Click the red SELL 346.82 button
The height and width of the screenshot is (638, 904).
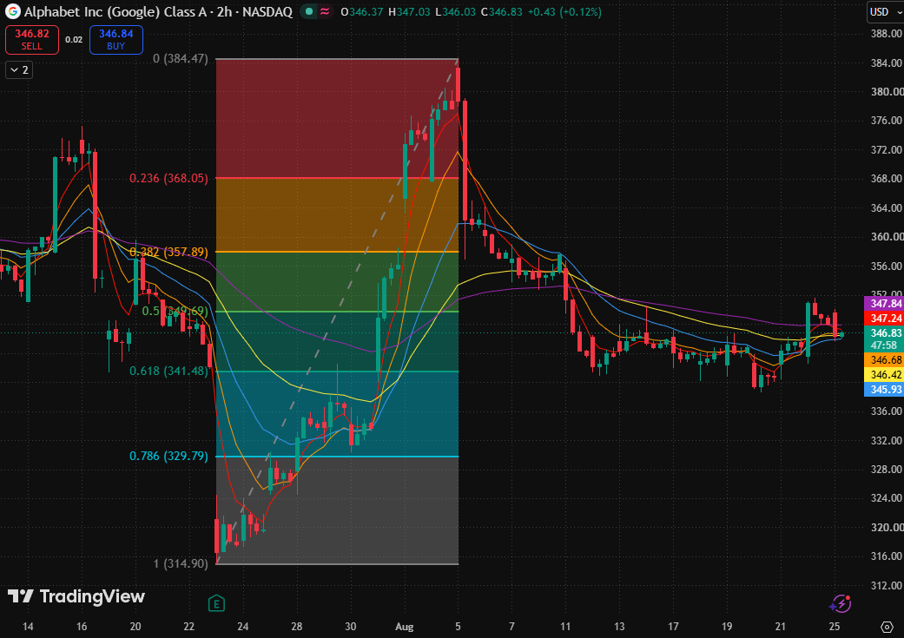pyautogui.click(x=32, y=40)
